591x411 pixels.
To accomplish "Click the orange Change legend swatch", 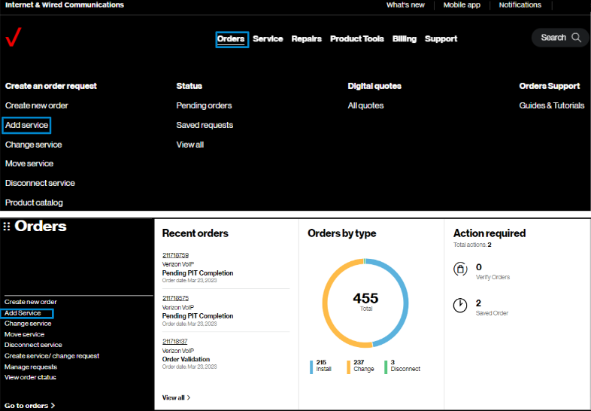I will 348,367.
